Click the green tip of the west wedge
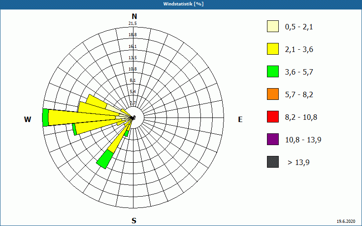This screenshot has height=226, width=362. tap(46, 118)
